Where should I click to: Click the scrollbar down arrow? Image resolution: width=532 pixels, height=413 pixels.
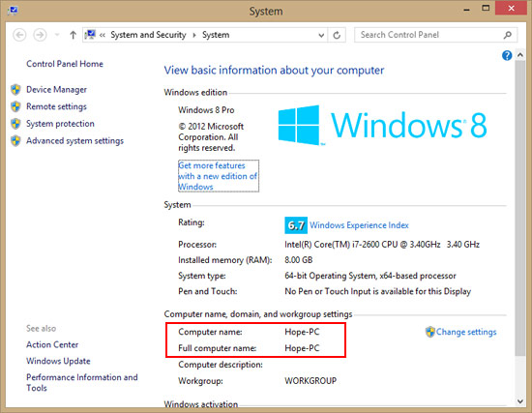click(x=520, y=401)
